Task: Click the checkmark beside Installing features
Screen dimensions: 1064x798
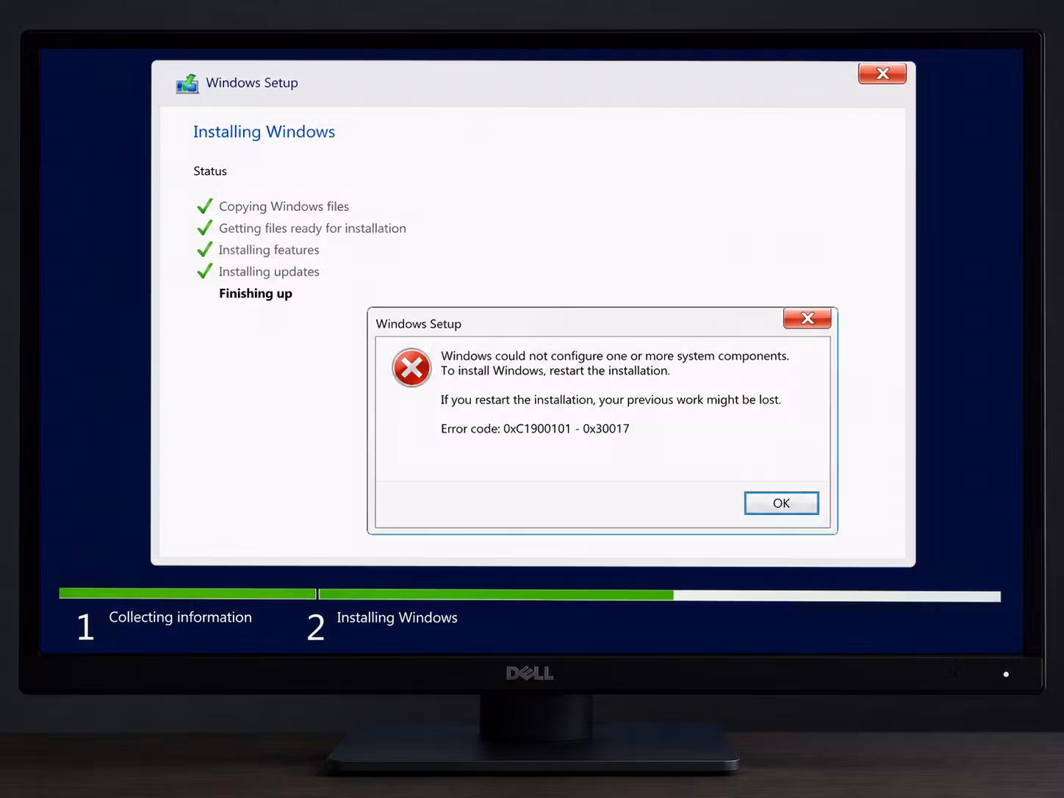Action: pyautogui.click(x=205, y=250)
